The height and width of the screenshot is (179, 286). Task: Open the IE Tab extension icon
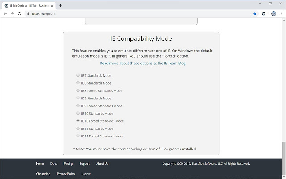(264, 14)
